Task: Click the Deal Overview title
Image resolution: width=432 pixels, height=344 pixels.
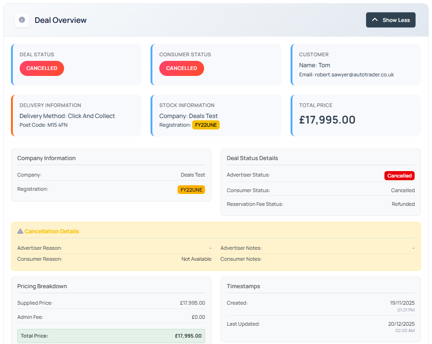Action: [60, 20]
